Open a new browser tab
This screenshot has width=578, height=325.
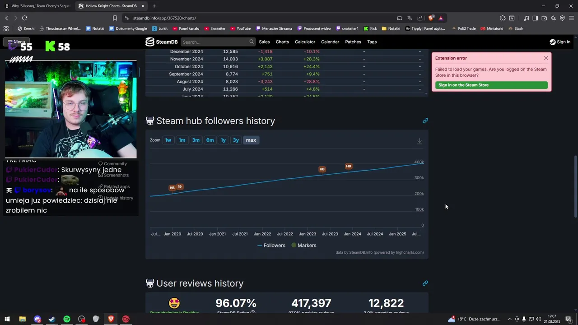click(x=154, y=6)
